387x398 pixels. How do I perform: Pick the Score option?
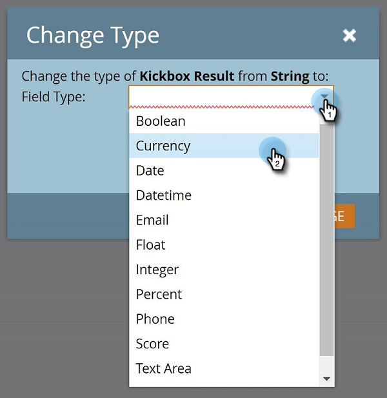153,344
